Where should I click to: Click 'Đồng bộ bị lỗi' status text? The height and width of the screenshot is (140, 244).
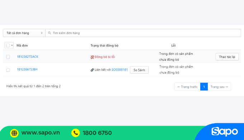pos(105,57)
